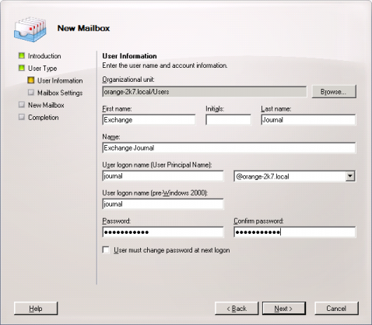This screenshot has height=325, width=372.
Task: Open the UPN suffix dropdown arrow
Action: click(x=350, y=176)
